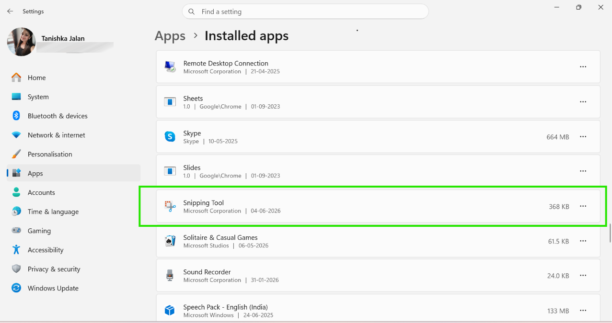Click the 664 MB size of Skype
This screenshot has height=323, width=612.
coord(558,137)
